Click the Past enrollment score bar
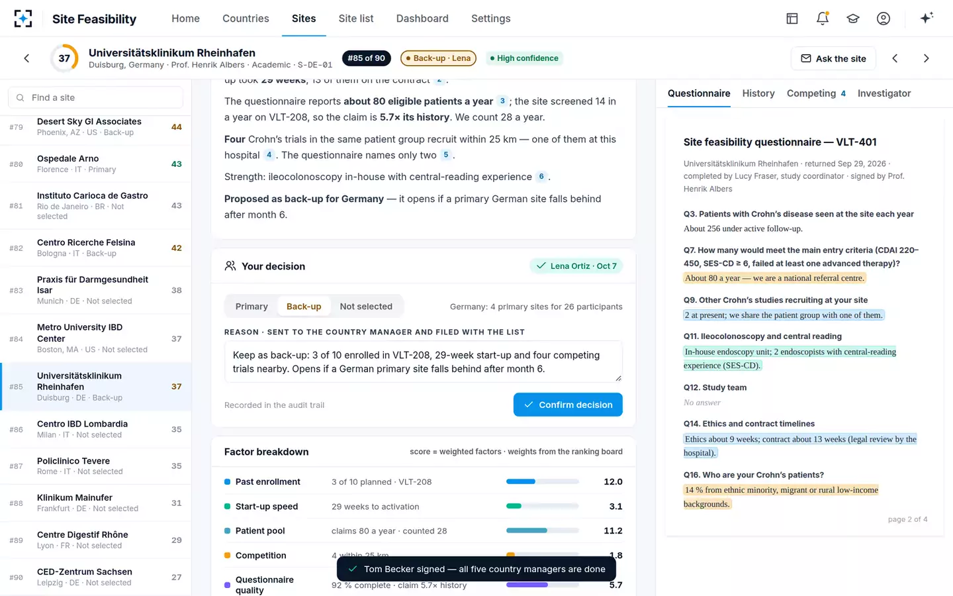The width and height of the screenshot is (953, 596). 543,481
